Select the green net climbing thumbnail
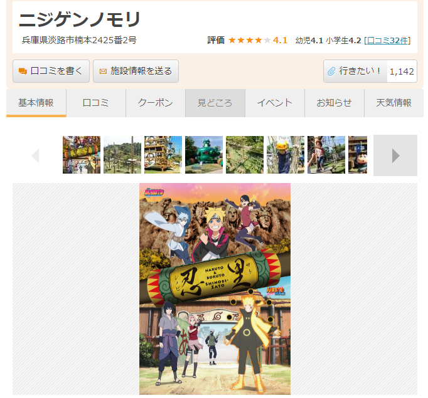The image size is (428, 398). click(245, 155)
